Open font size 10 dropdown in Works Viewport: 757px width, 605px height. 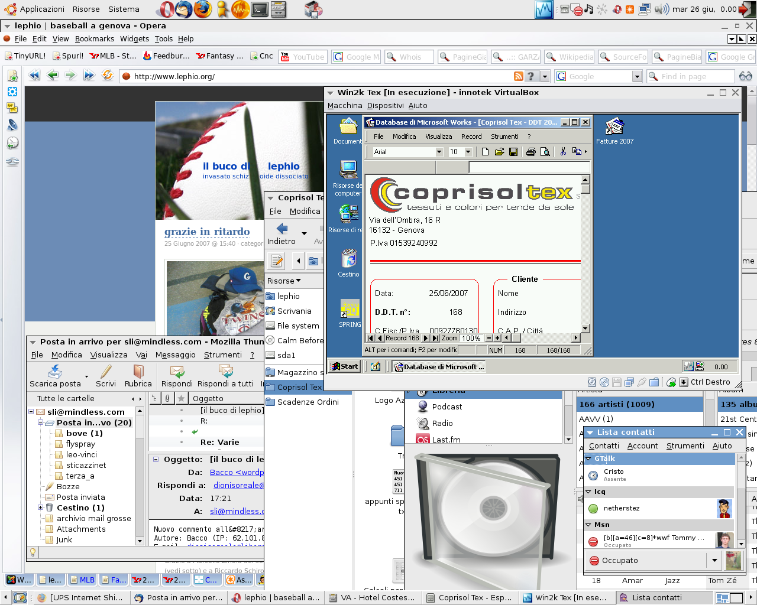(468, 152)
